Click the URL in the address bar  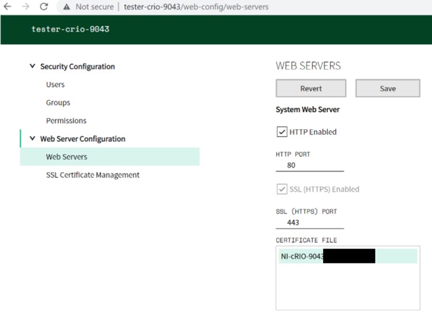click(196, 7)
